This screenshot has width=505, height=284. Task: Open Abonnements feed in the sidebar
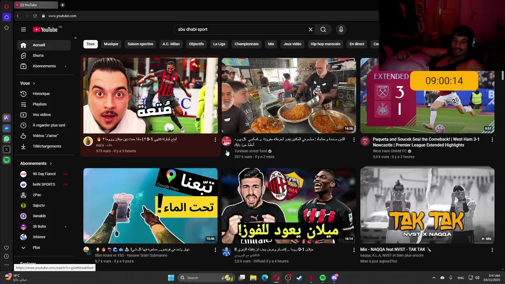[x=44, y=66]
